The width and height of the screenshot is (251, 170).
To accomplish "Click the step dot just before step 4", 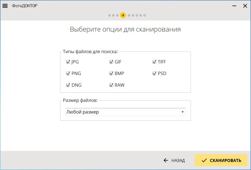I will point(117,15).
